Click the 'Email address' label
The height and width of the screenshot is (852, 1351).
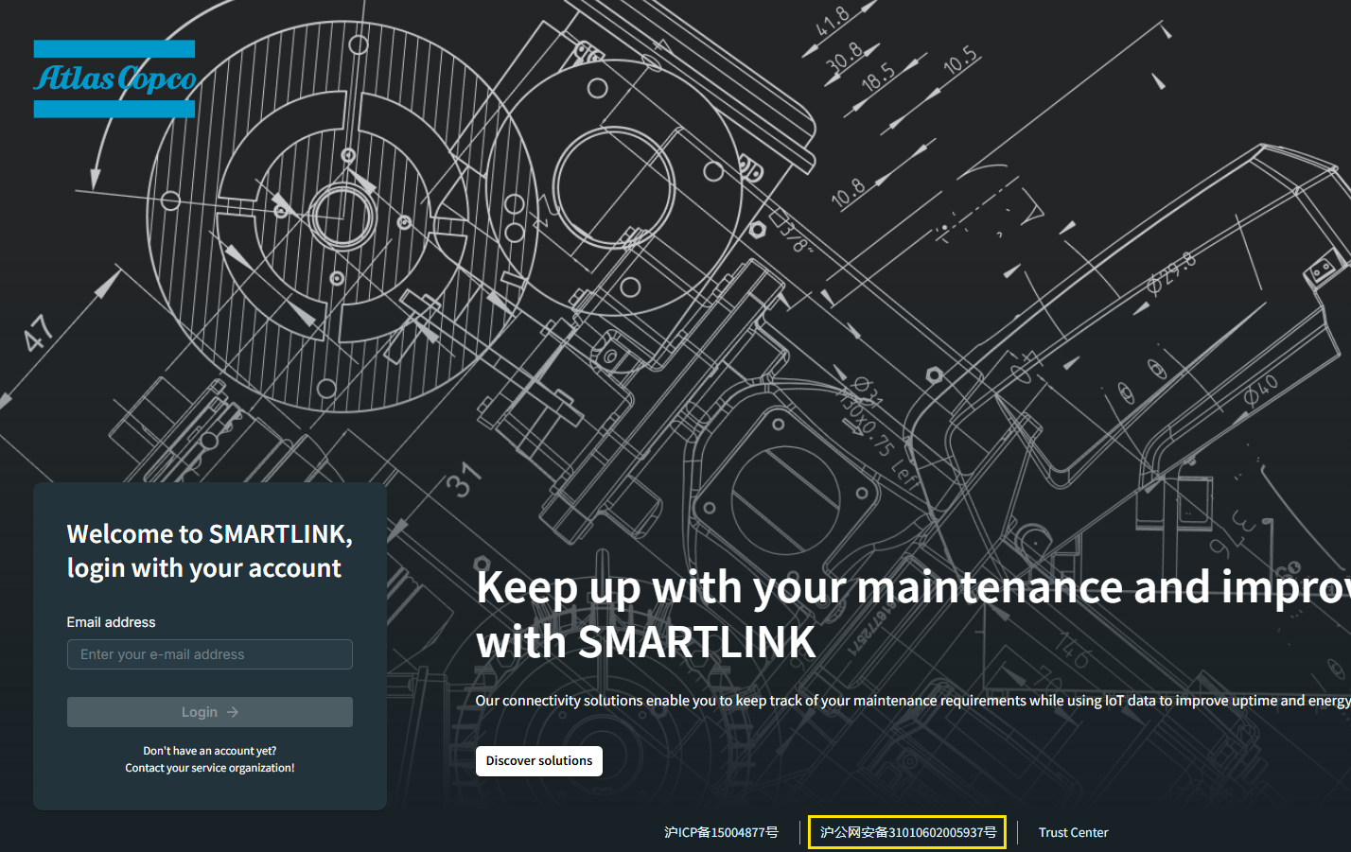[112, 622]
